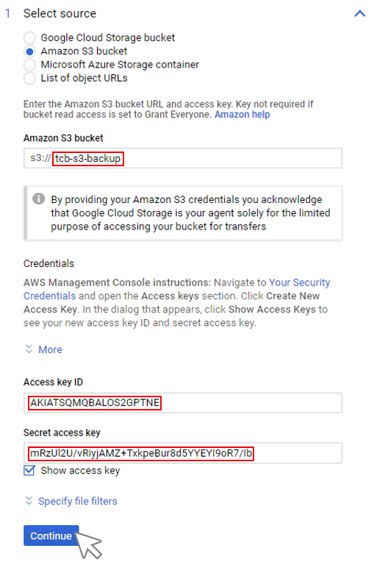Image resolution: width=374 pixels, height=562 pixels.
Task: Focus the Secret access key field
Action: [x=182, y=453]
